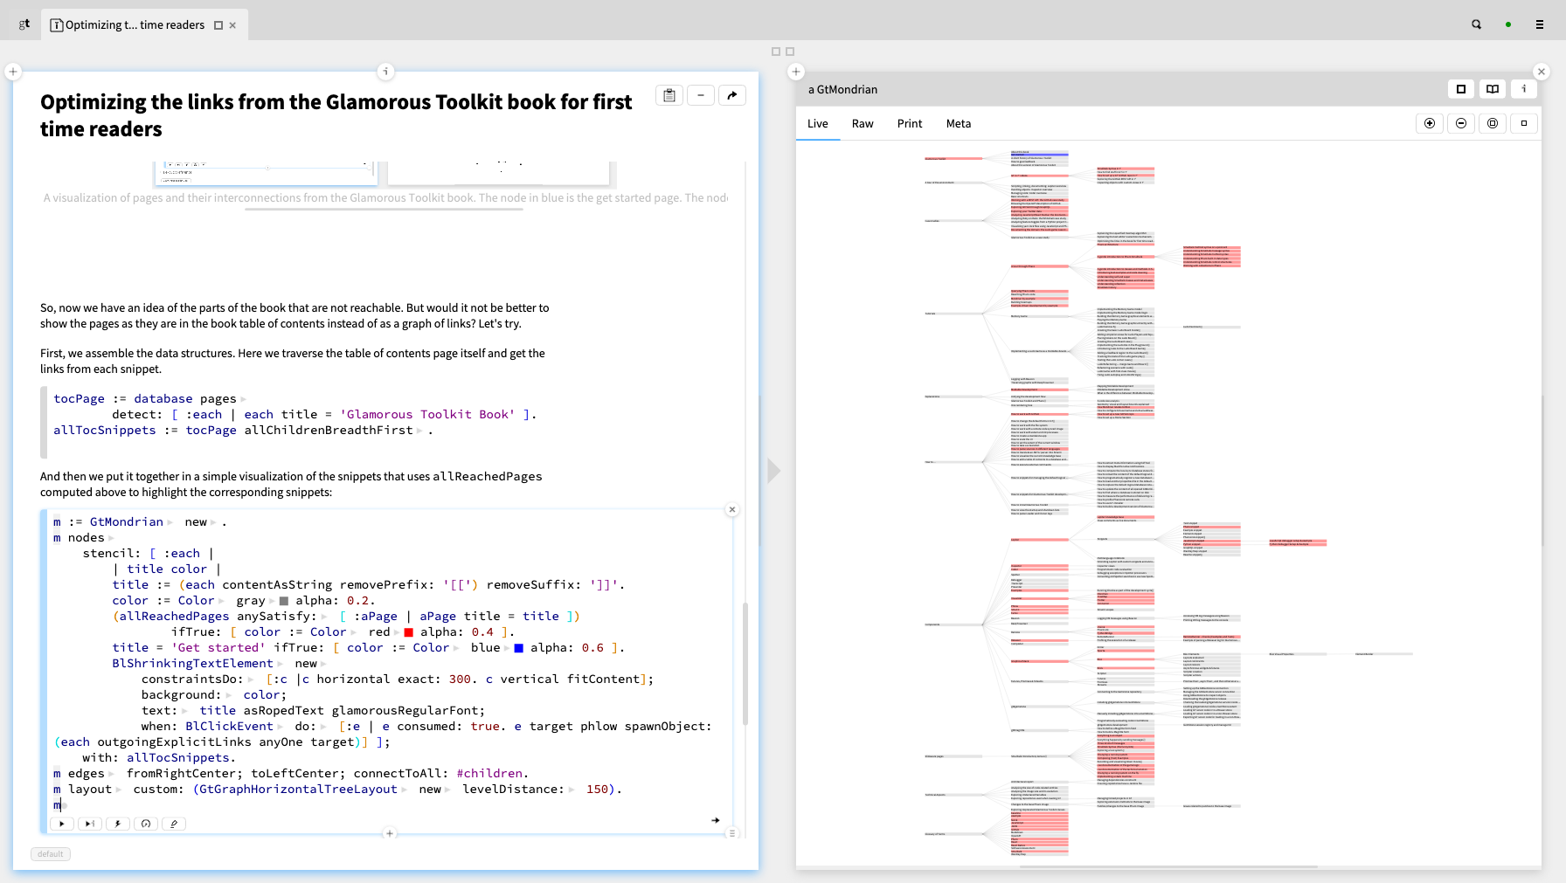This screenshot has height=883, width=1566.
Task: Open snippet handle menu at corner
Action: point(732,833)
